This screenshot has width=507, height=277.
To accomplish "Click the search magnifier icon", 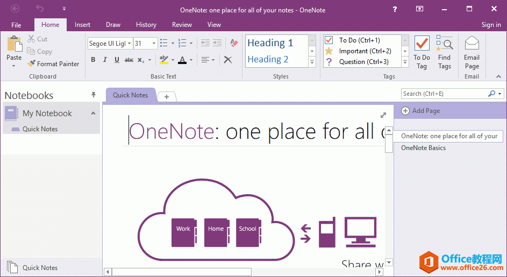I will coord(491,94).
